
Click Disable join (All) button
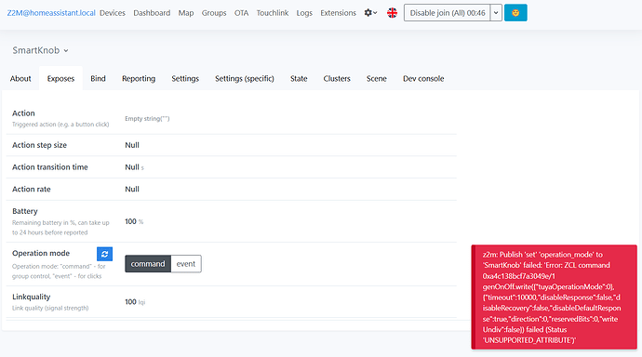(448, 13)
